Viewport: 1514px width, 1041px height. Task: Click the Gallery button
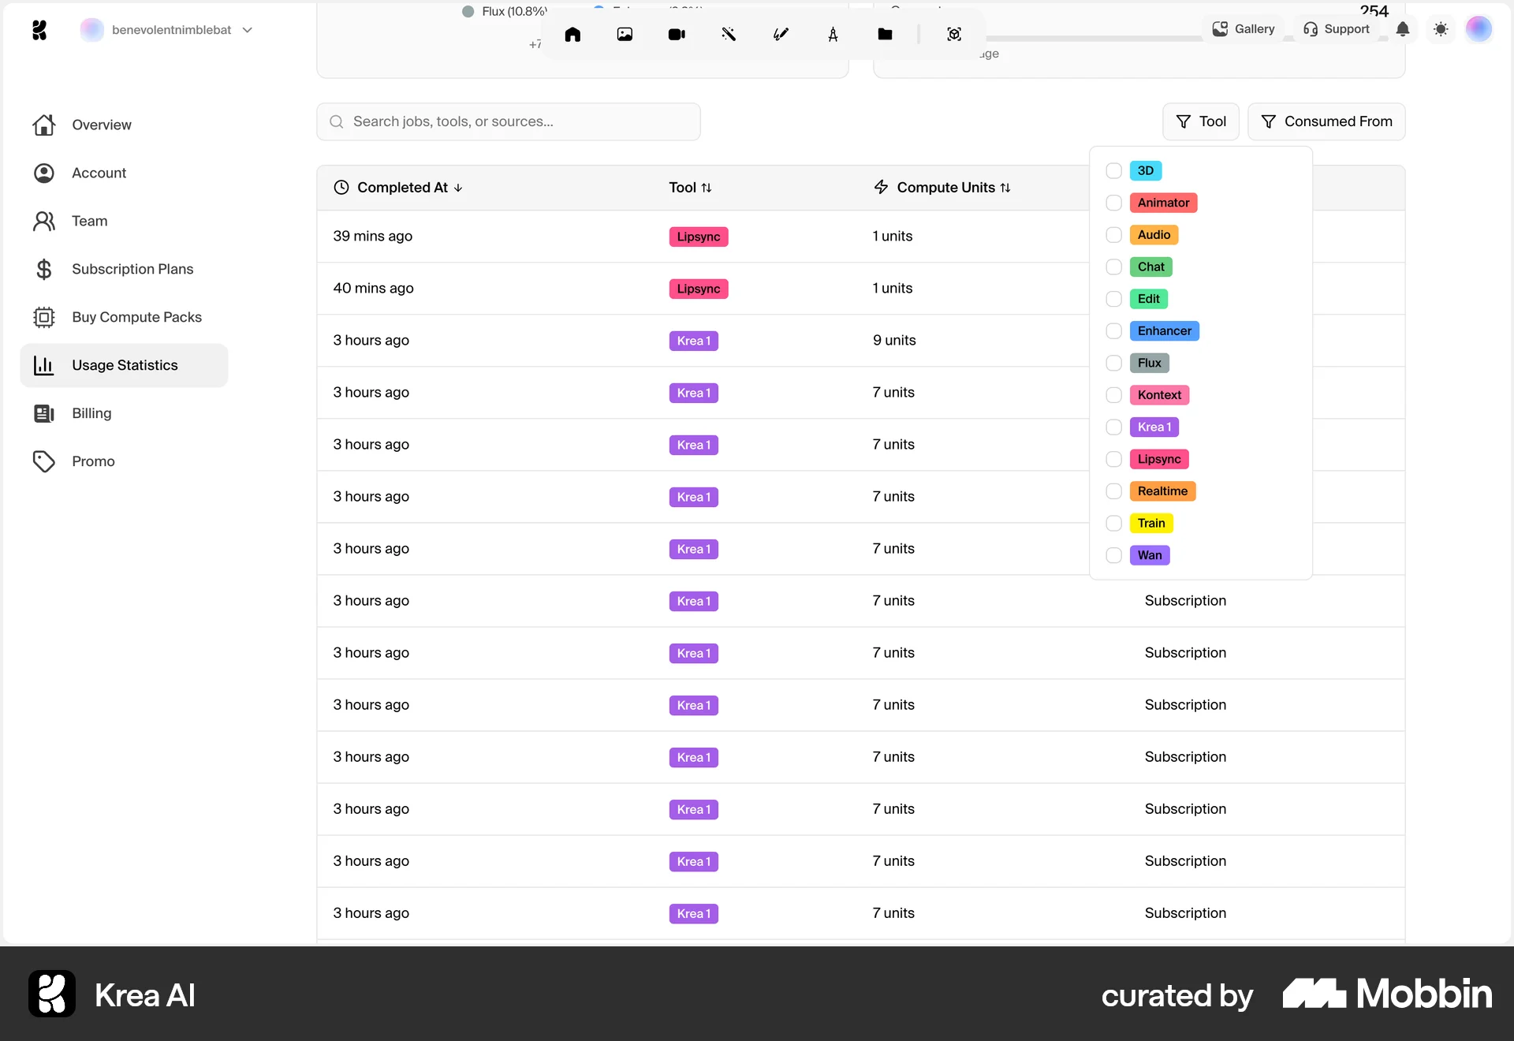click(x=1244, y=29)
